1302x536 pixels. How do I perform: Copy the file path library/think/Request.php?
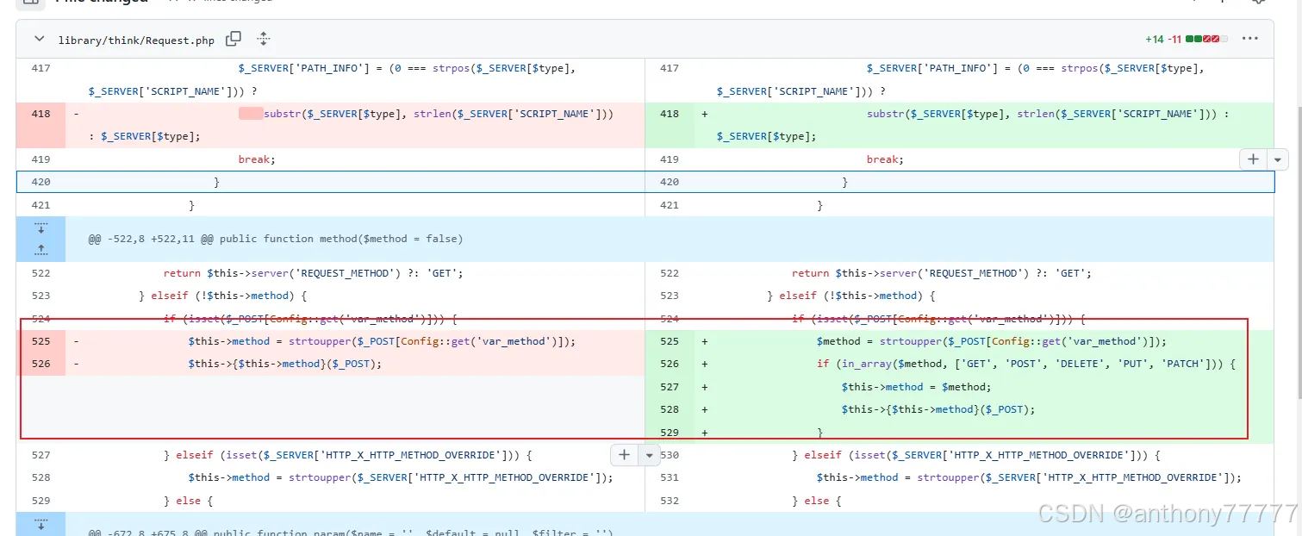pos(233,39)
